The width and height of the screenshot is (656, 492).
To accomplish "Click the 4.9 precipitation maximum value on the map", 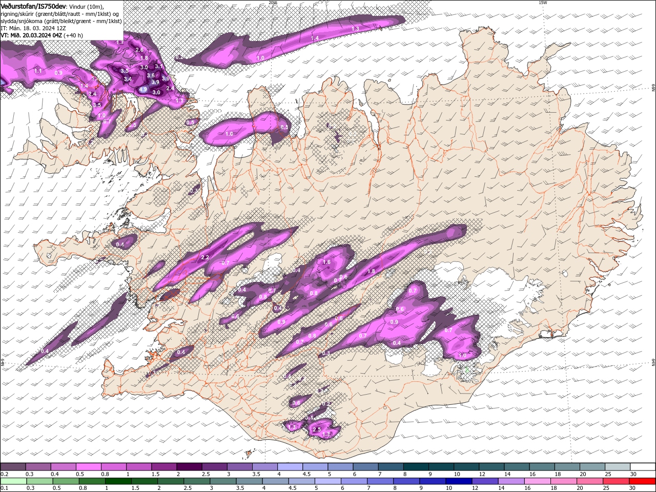I will click(143, 89).
